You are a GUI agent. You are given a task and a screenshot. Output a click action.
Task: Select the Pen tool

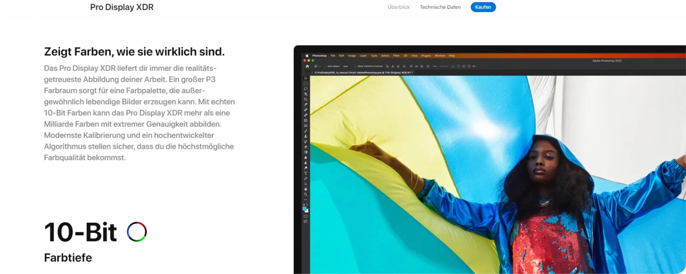point(305,178)
